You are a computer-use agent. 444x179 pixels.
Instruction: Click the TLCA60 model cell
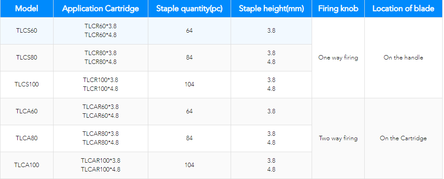click(27, 111)
